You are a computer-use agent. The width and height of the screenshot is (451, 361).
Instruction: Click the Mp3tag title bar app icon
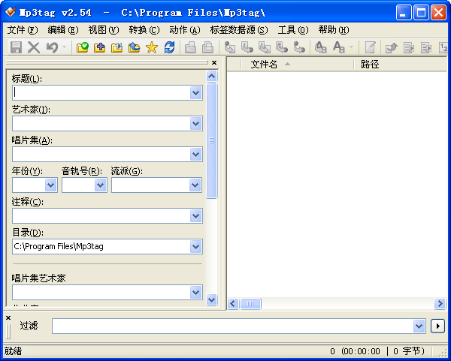(x=11, y=12)
